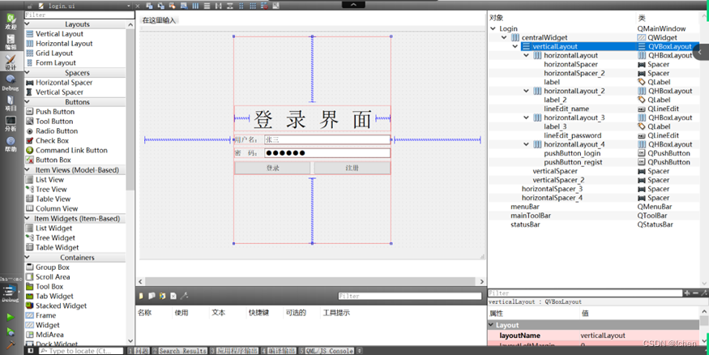Select the Edit Tab Order toolbar icon
This screenshot has width=709, height=355.
coord(184,6)
